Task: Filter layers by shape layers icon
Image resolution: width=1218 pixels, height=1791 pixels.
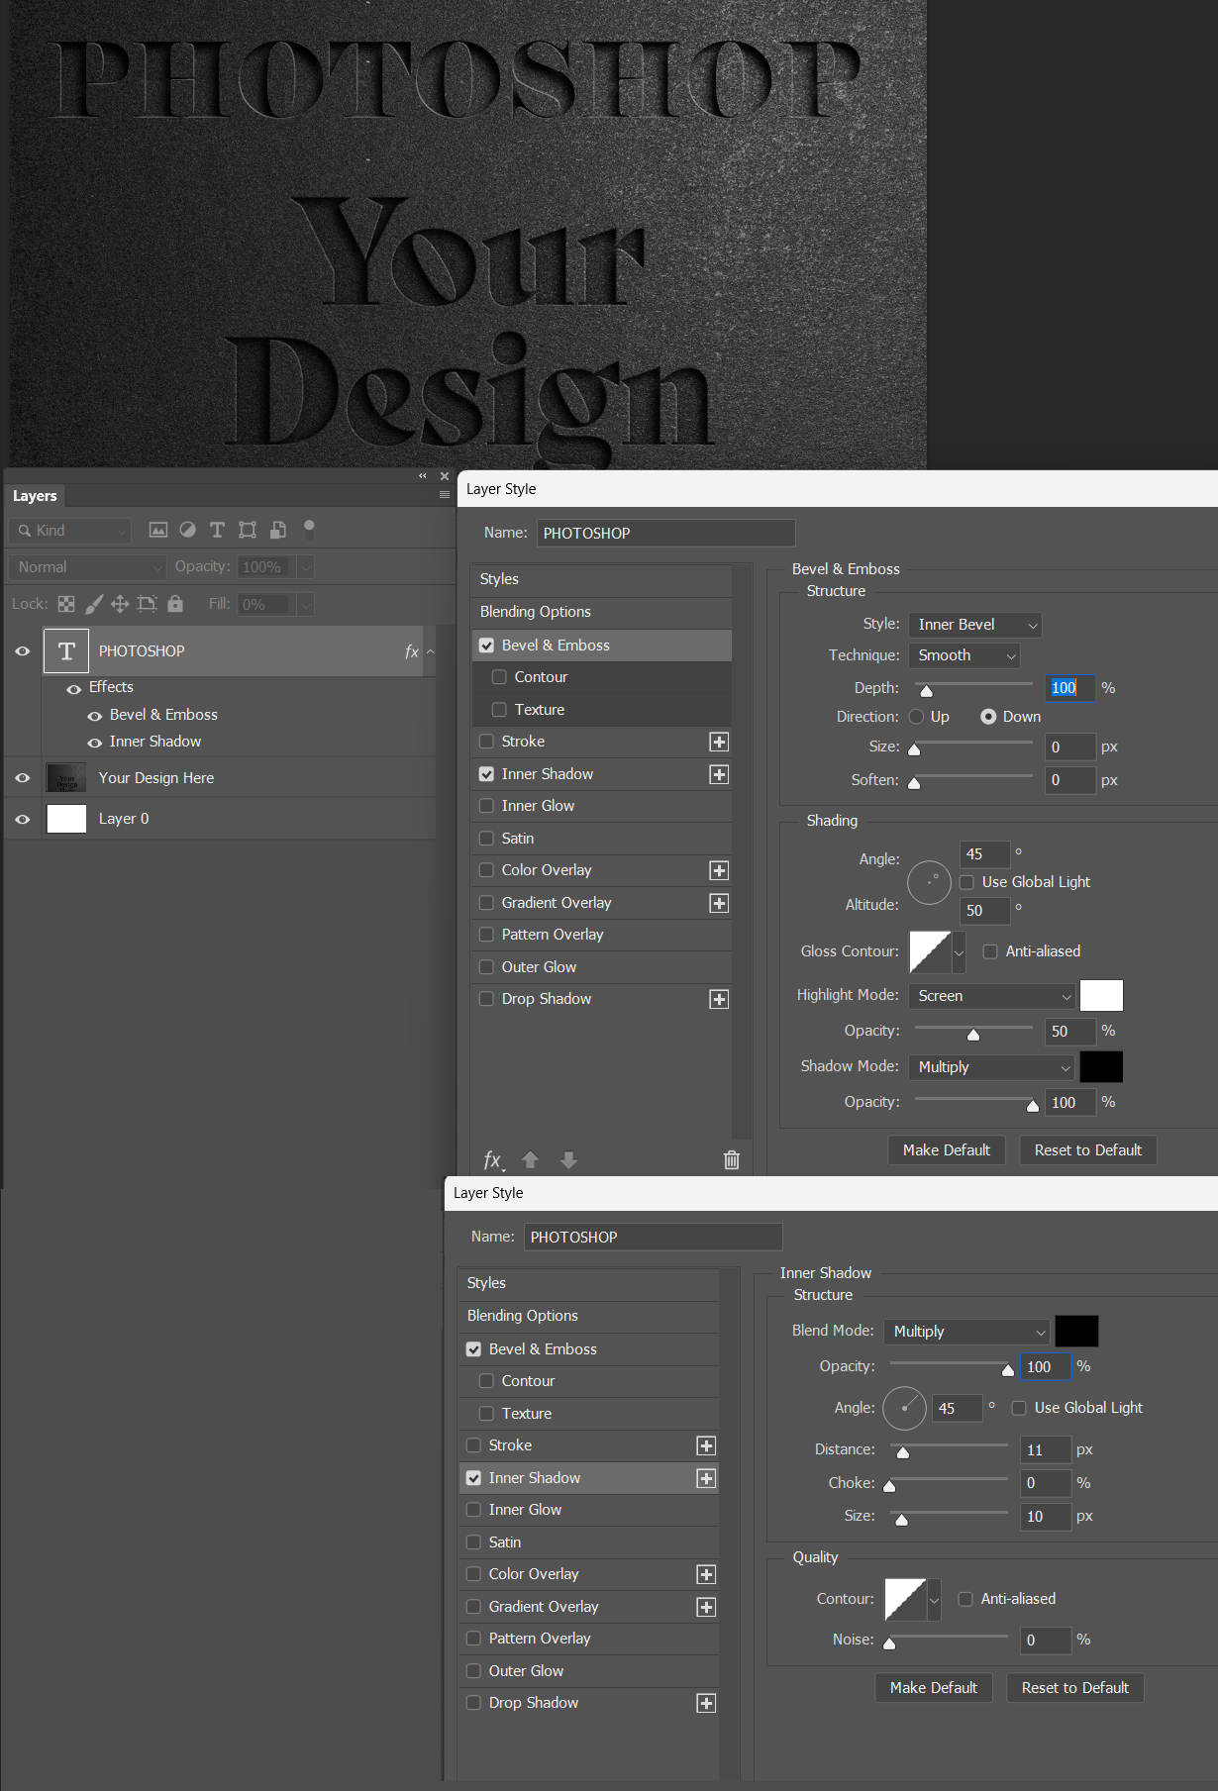Action: 248,530
